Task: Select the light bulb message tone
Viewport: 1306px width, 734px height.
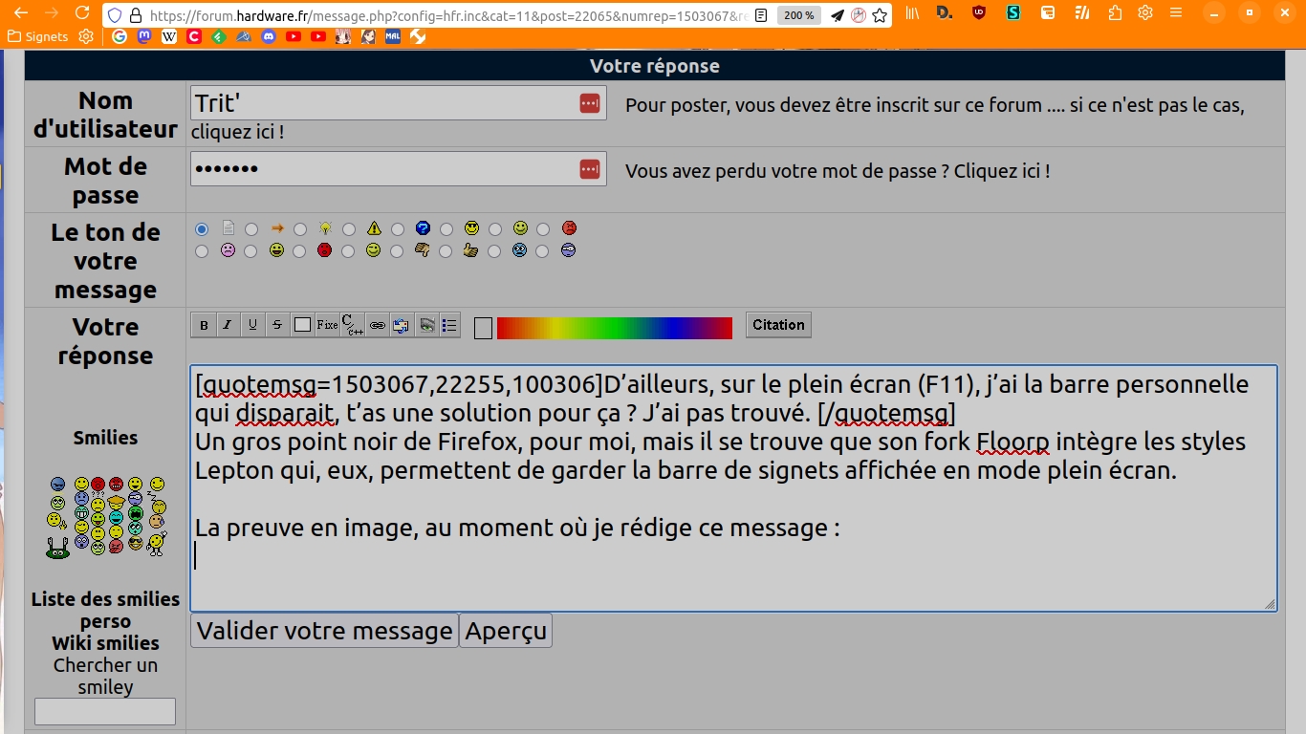Action: pyautogui.click(x=300, y=229)
